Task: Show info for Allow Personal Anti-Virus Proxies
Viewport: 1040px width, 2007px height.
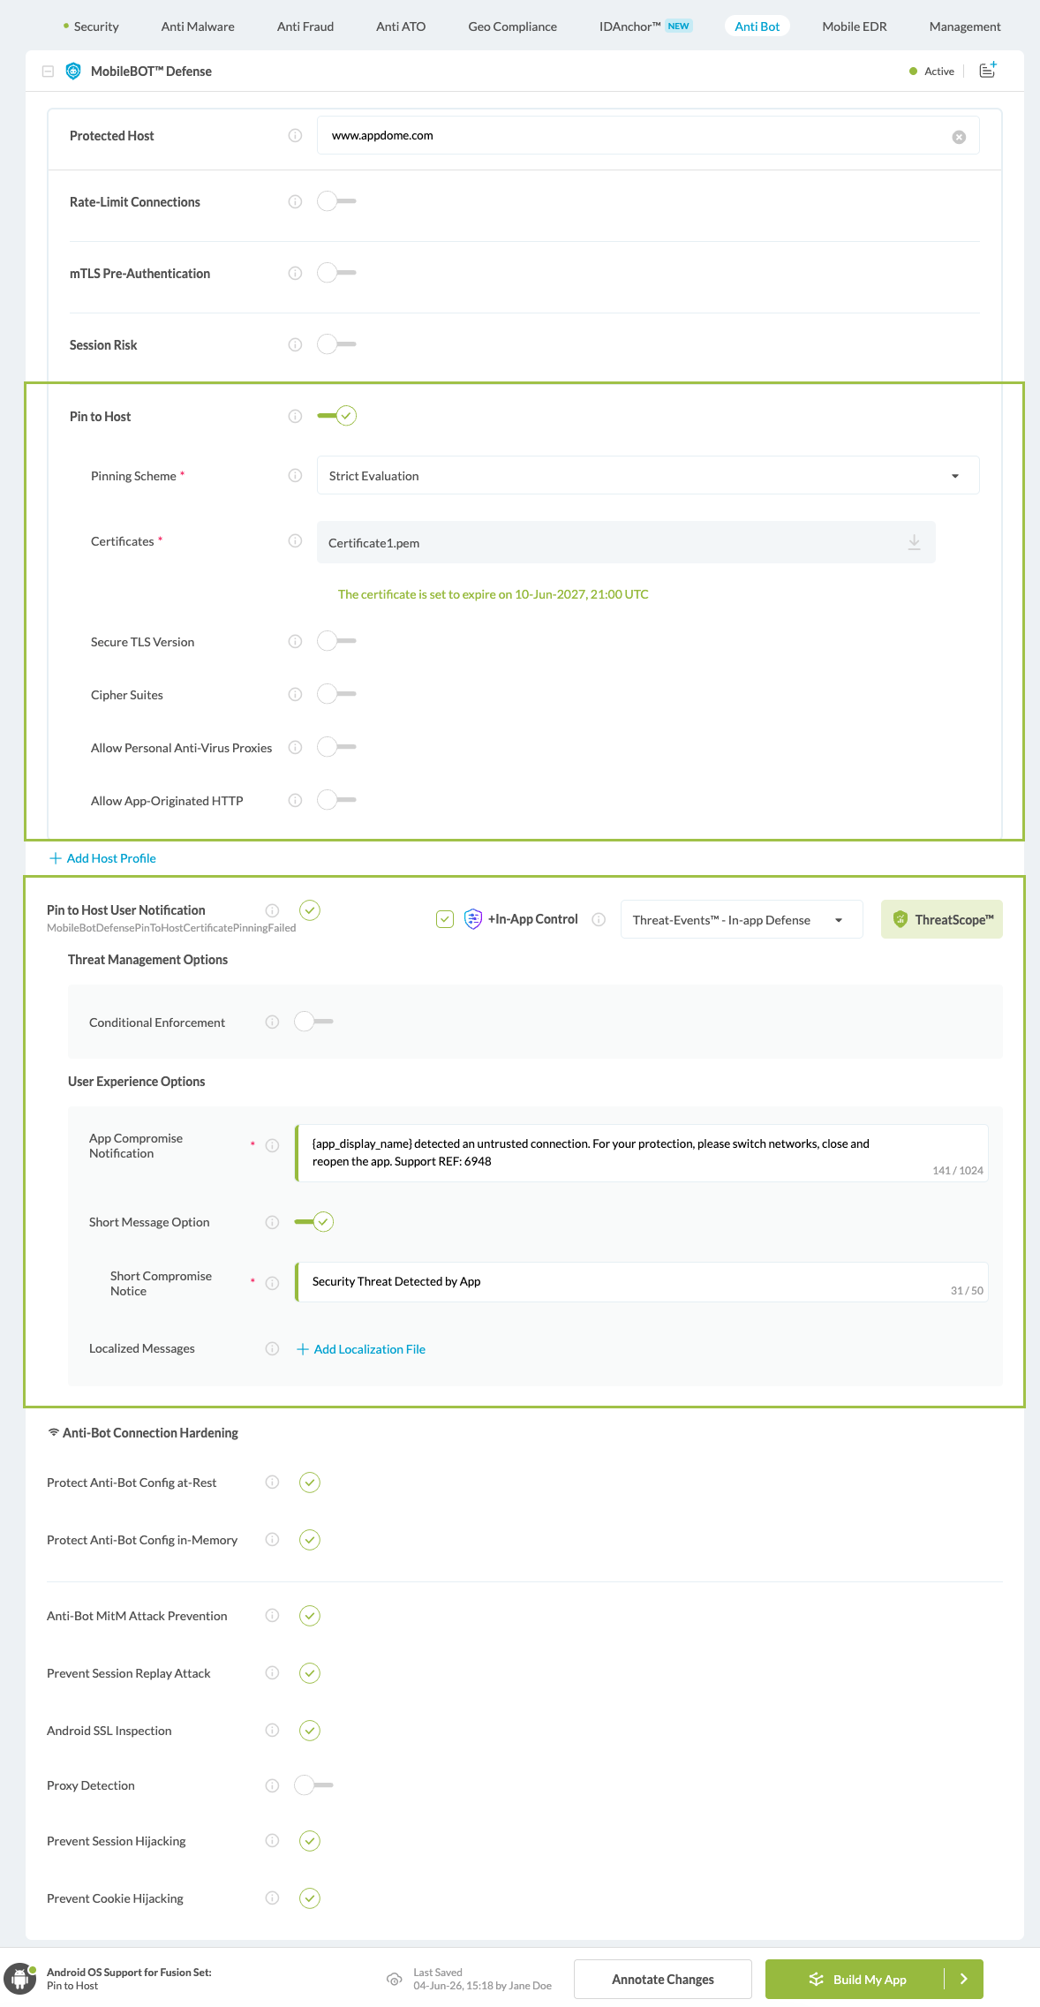Action: click(x=295, y=747)
